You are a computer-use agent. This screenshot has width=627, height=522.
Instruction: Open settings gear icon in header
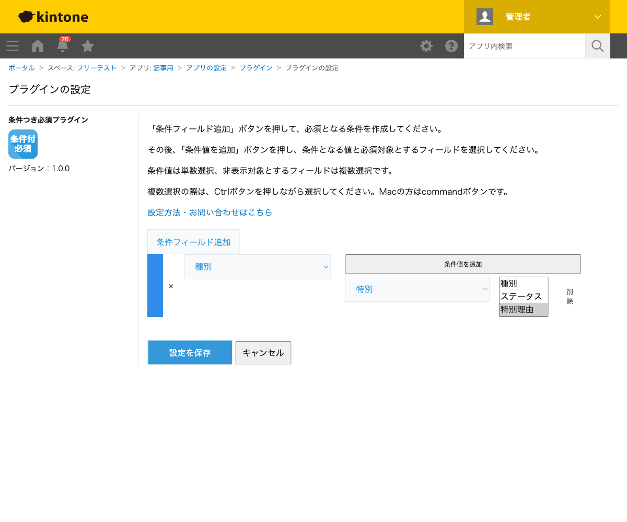point(426,46)
